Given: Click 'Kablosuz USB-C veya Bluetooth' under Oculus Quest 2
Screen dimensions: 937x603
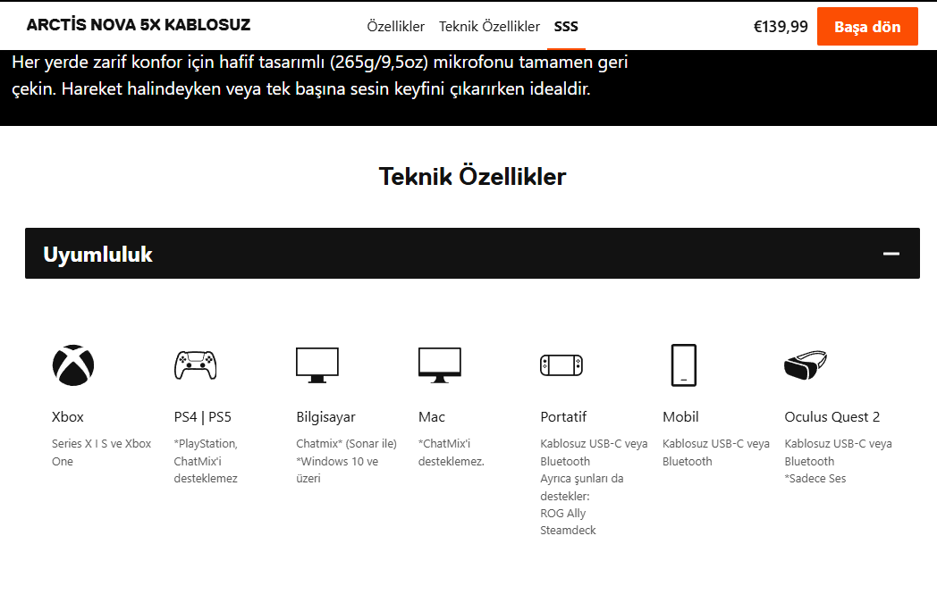Looking at the screenshot, I should 838,453.
